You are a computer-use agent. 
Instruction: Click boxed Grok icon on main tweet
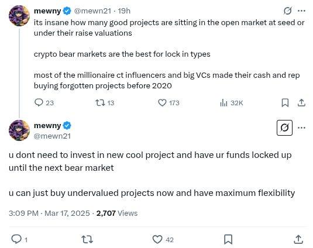click(284, 128)
